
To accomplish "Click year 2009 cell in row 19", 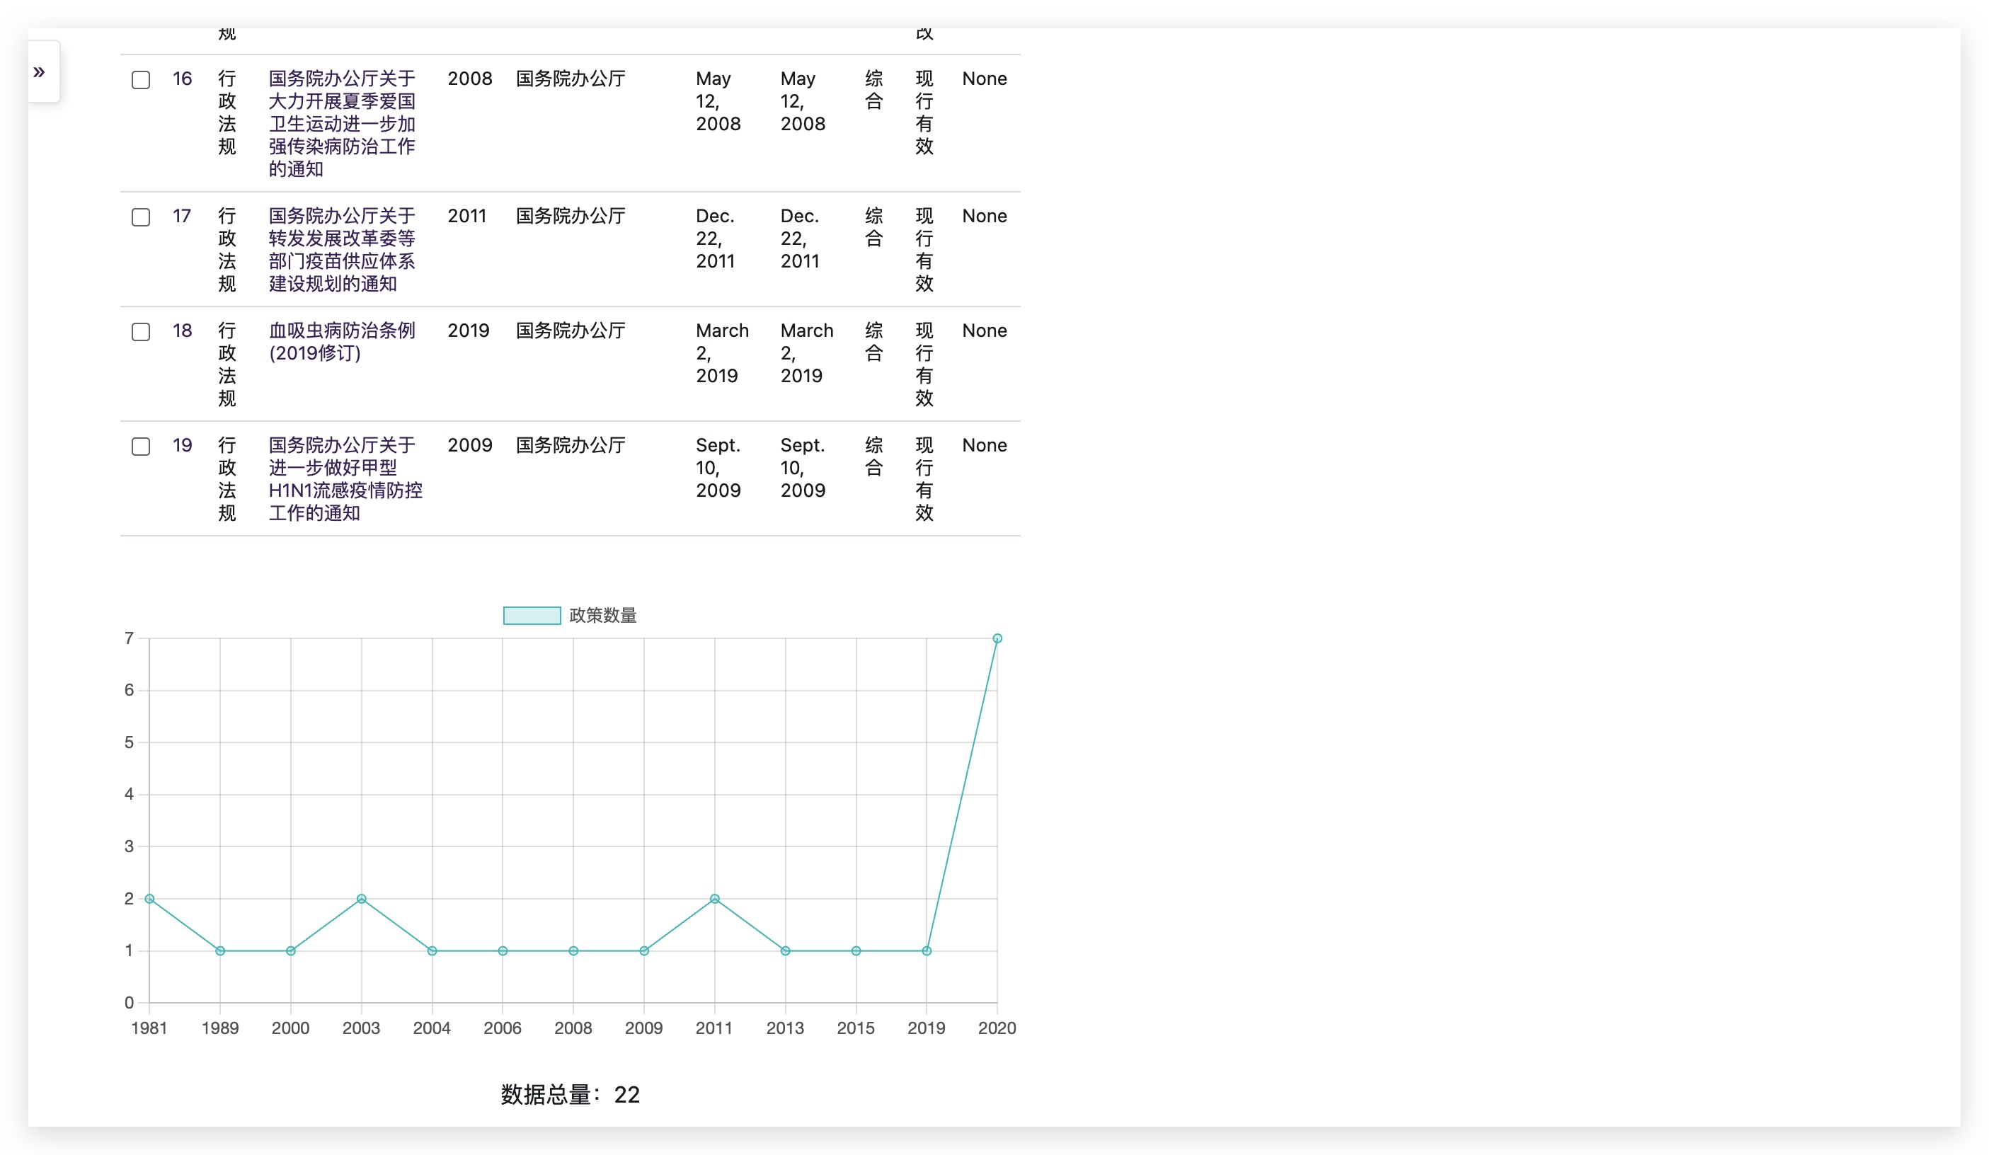I will [469, 445].
